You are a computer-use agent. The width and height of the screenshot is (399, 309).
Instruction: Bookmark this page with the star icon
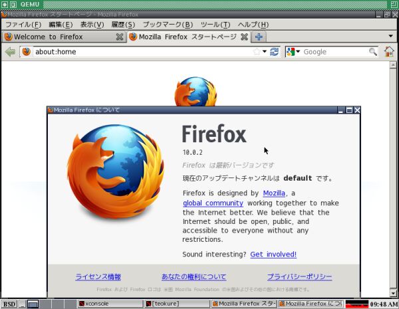tap(257, 52)
